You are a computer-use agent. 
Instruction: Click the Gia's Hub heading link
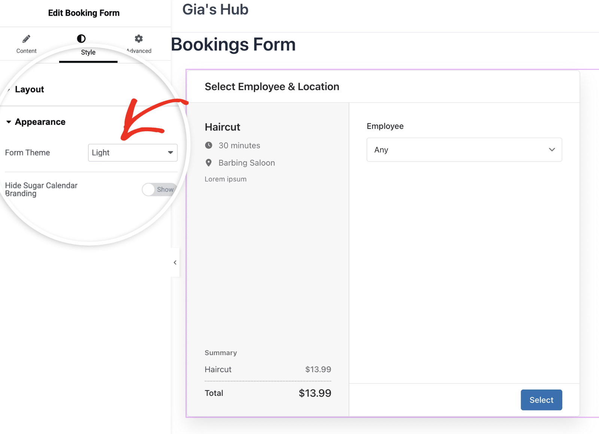pyautogui.click(x=215, y=10)
